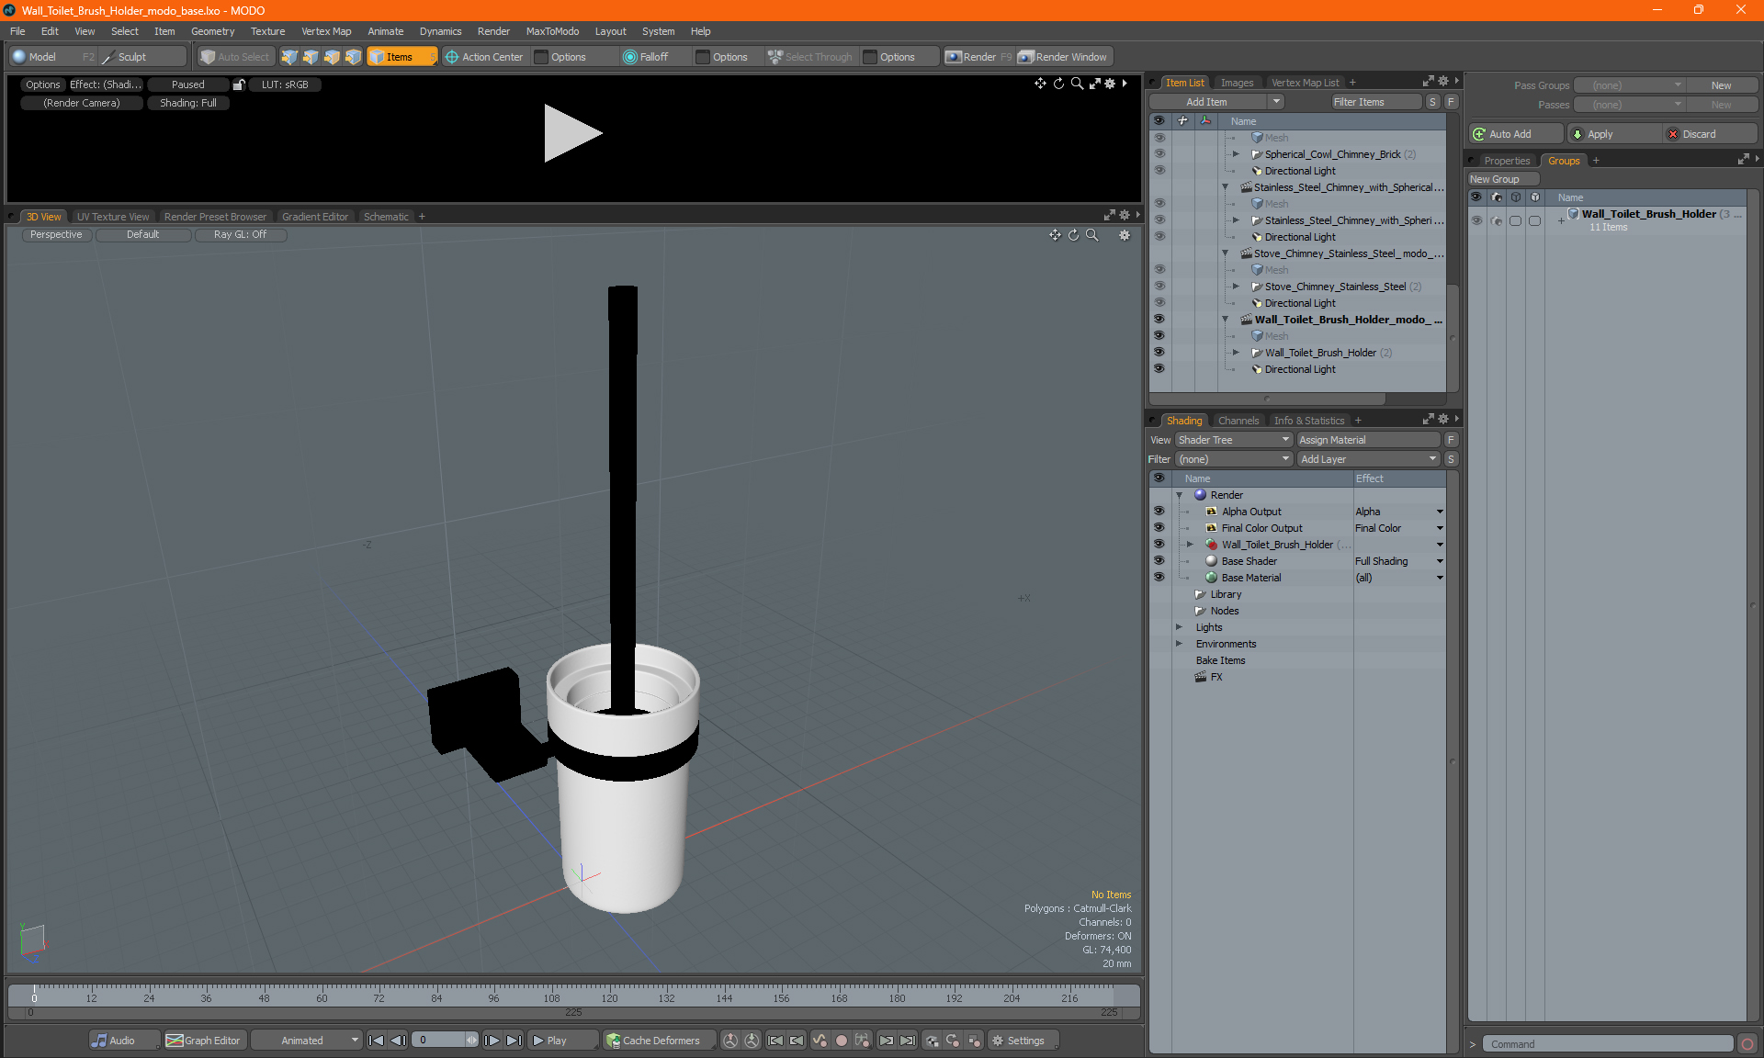Image resolution: width=1764 pixels, height=1058 pixels.
Task: Click the Sculpt mode button
Action: coord(142,57)
